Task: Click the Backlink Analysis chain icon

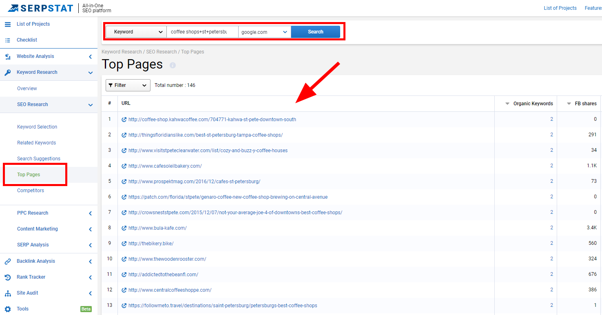Action: (x=7, y=261)
